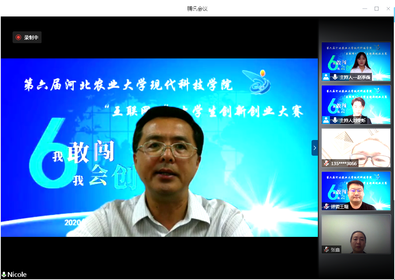Select the 135****3066 participant label

coord(344,163)
